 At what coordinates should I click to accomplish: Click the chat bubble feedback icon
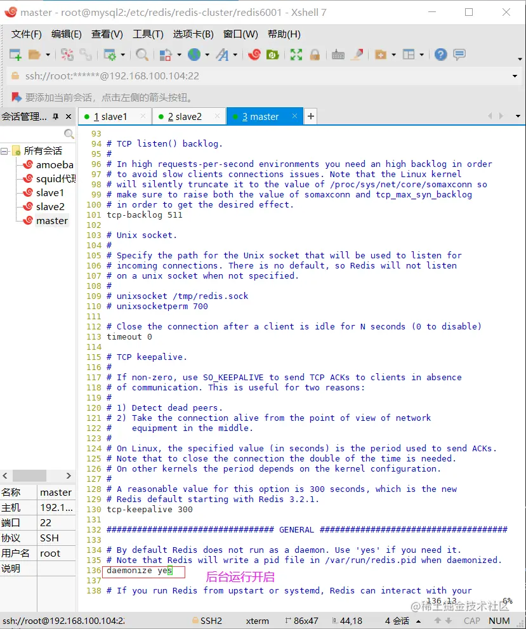click(x=459, y=55)
